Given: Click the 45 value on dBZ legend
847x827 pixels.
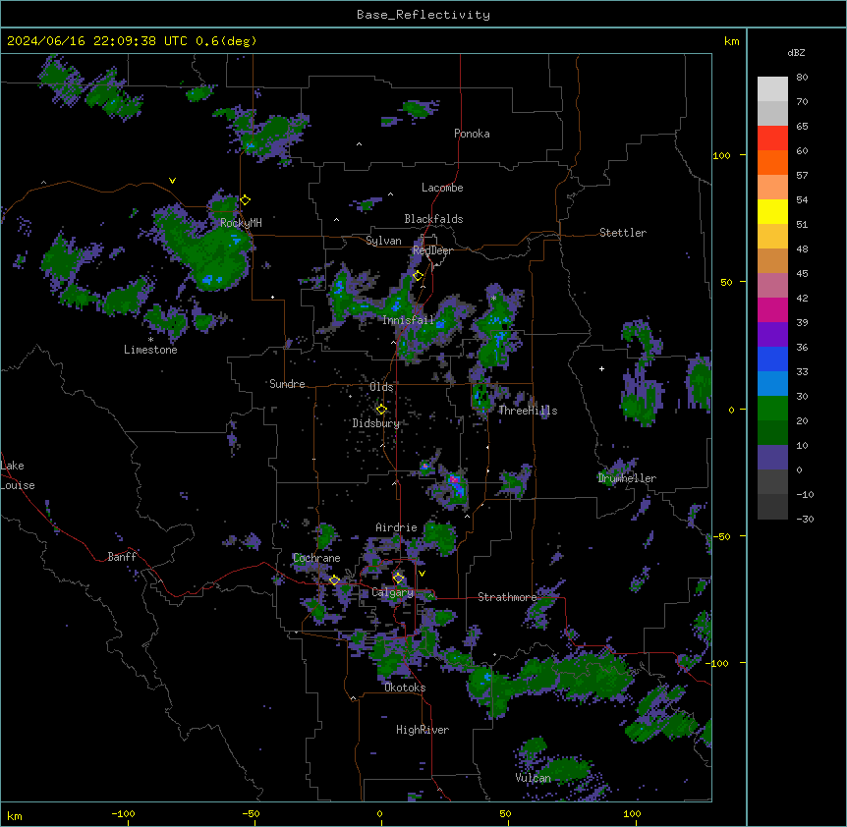Looking at the screenshot, I should tap(802, 274).
